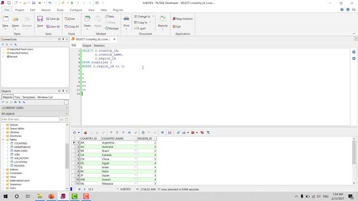
Task: Expand the Queues tree node
Action: (x=3, y=125)
